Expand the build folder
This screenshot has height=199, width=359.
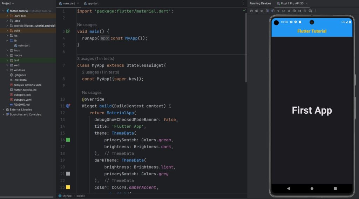pyautogui.click(x=7, y=31)
